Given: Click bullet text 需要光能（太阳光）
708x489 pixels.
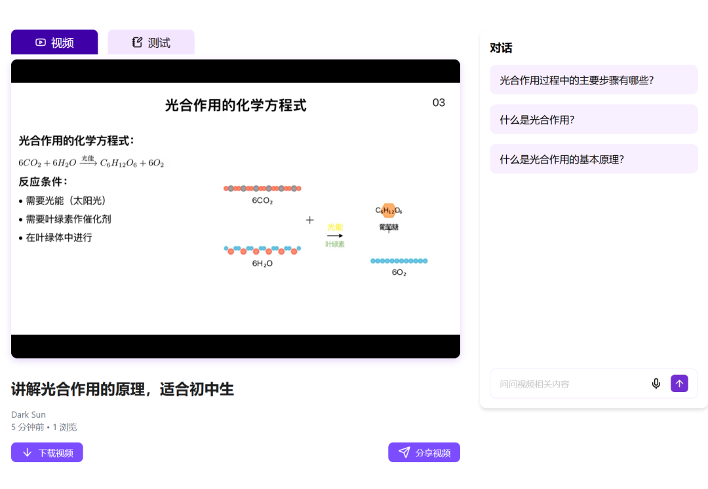Looking at the screenshot, I should (x=66, y=201).
